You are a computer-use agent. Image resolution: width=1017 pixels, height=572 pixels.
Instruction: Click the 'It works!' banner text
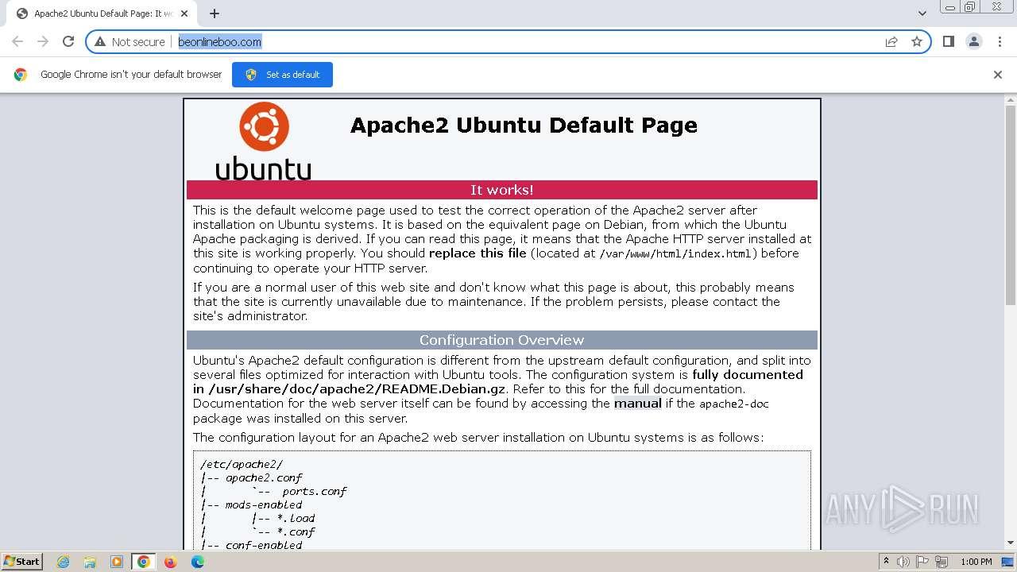tap(501, 190)
